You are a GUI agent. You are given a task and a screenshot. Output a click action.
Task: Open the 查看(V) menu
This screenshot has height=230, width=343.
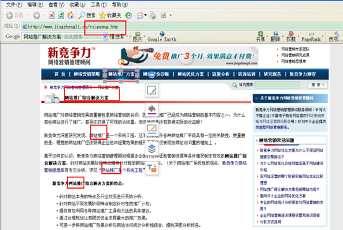click(x=56, y=4)
